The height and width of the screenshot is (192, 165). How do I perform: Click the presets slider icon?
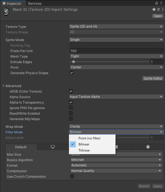pos(158,9)
